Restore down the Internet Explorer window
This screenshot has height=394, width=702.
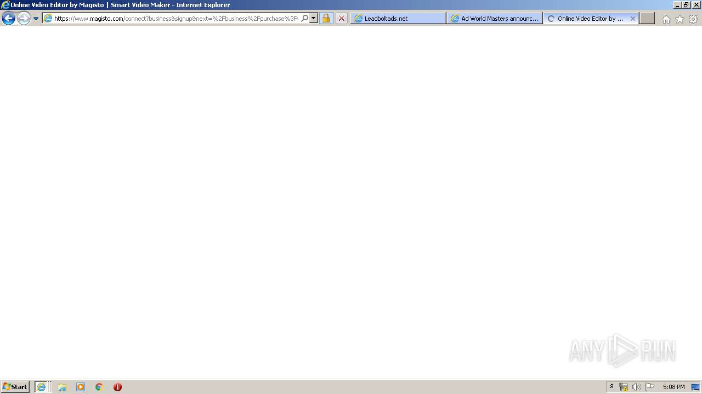click(x=687, y=4)
